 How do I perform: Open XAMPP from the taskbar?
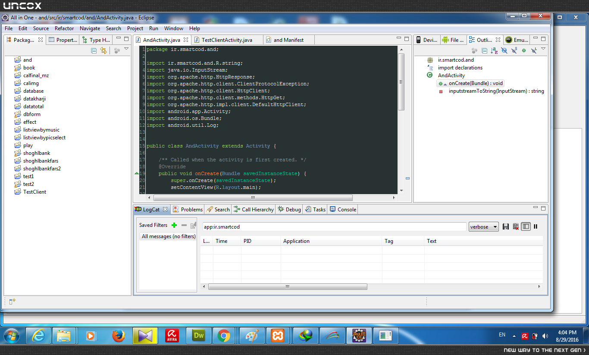tap(278, 336)
